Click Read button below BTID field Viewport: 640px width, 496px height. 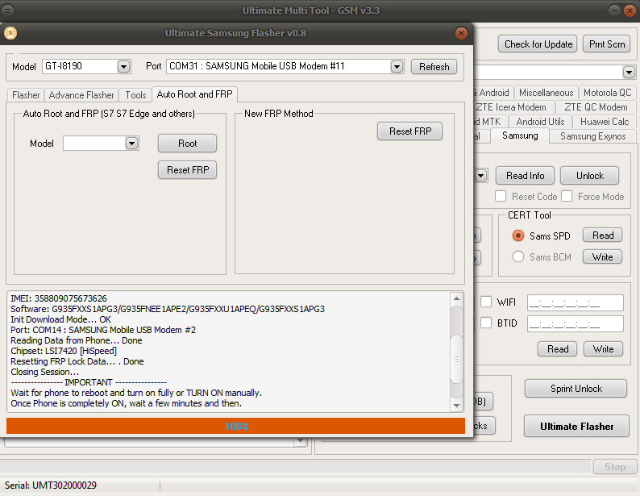(x=557, y=349)
